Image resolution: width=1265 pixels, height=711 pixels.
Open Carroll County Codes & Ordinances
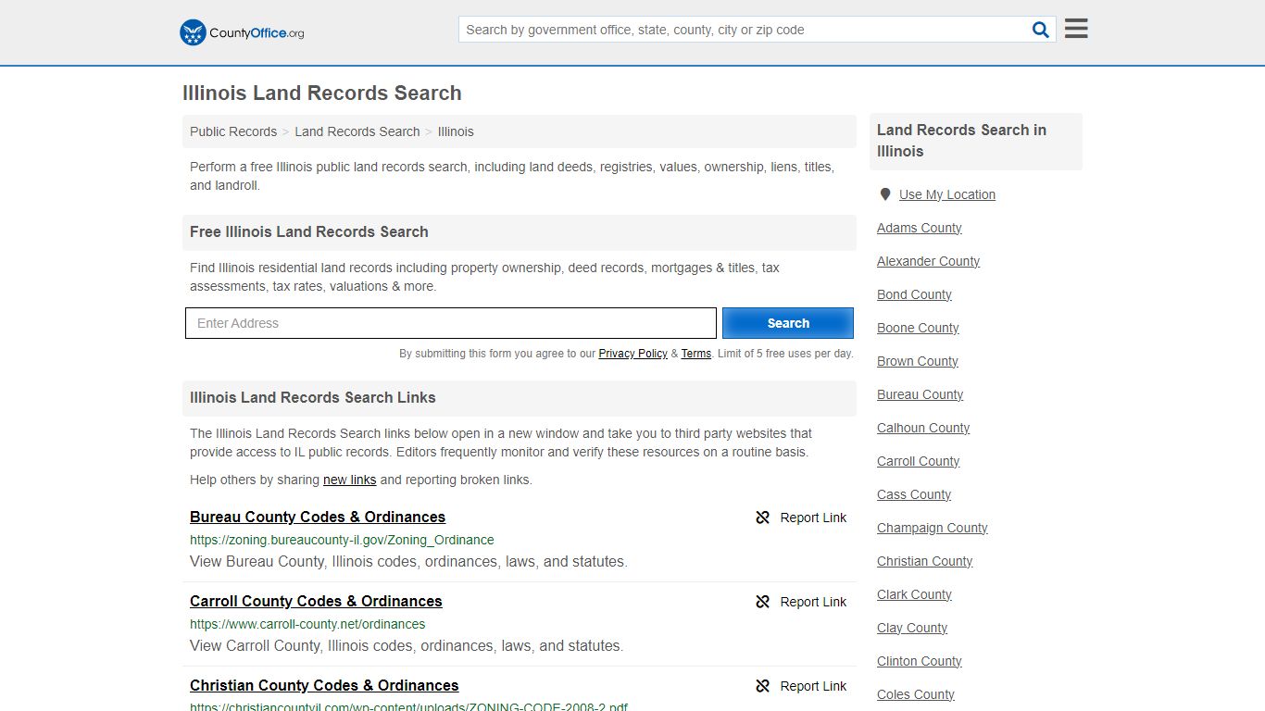tap(316, 601)
